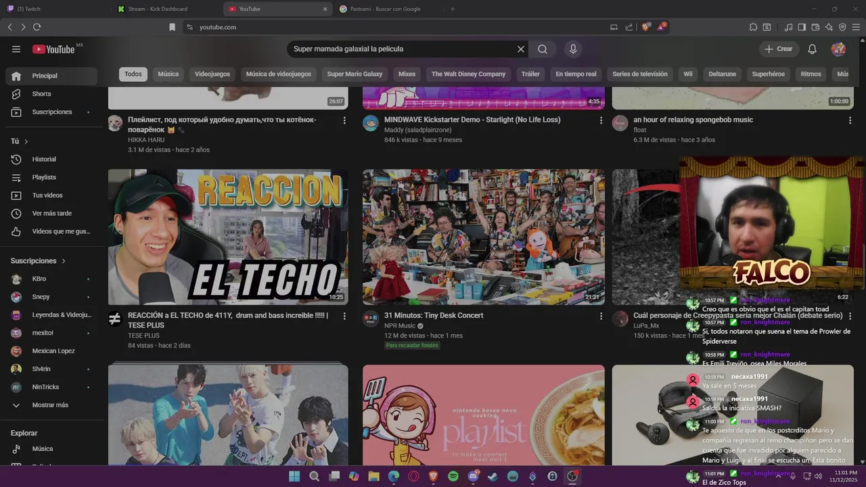Image resolution: width=866 pixels, height=487 pixels.
Task: Expand Suscripciones header chevron
Action: (x=64, y=261)
